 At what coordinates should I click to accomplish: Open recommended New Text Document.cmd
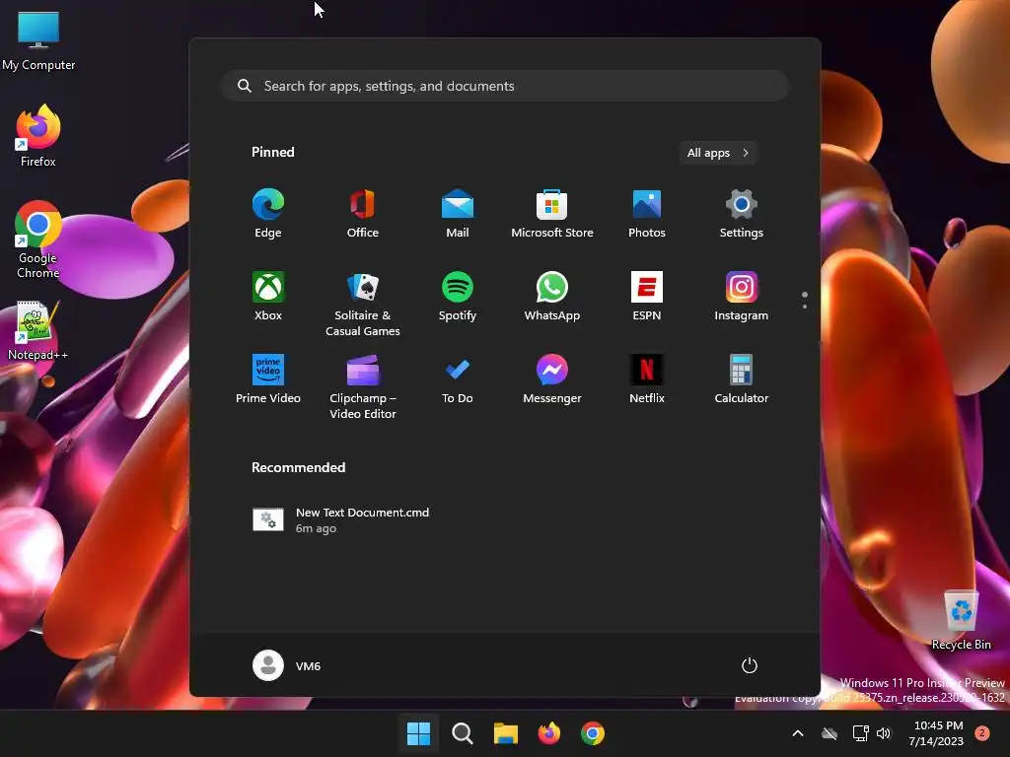coord(341,519)
